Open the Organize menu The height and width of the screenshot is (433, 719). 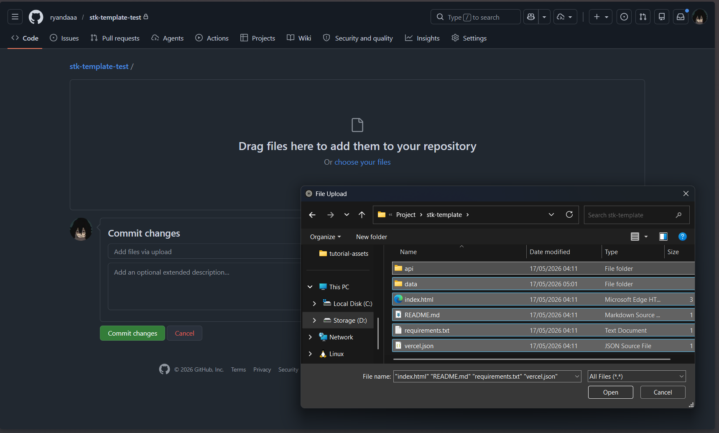click(x=325, y=237)
